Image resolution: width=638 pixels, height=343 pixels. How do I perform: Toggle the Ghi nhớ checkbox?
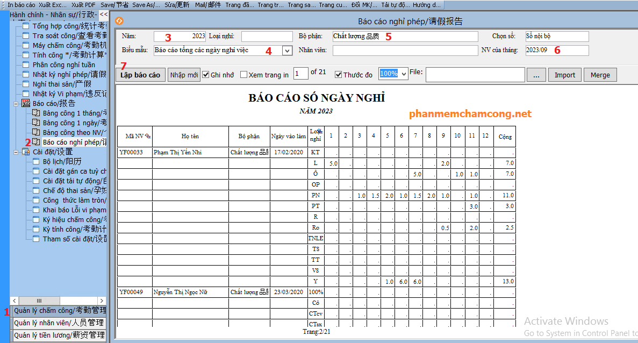point(205,75)
